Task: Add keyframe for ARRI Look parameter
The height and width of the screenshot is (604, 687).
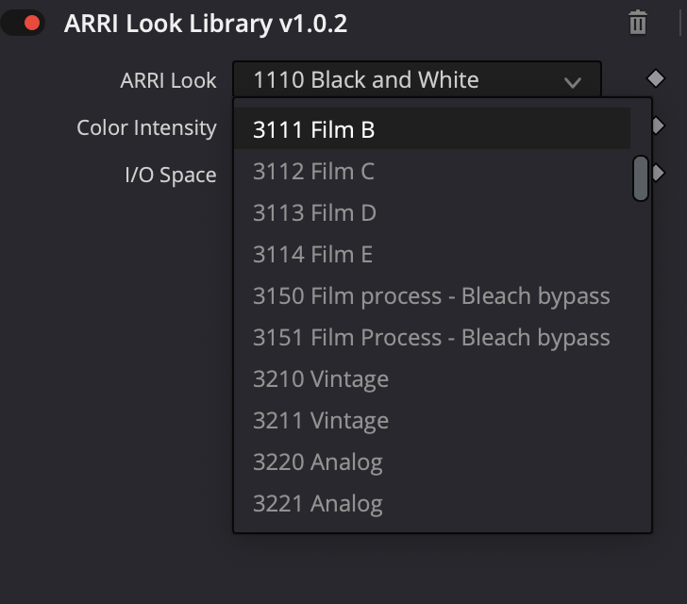Action: pyautogui.click(x=656, y=79)
